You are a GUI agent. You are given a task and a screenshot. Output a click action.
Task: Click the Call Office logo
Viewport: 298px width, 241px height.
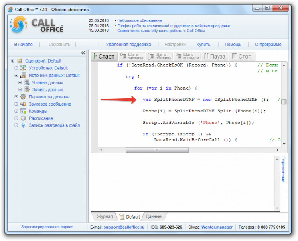pyautogui.click(x=36, y=26)
